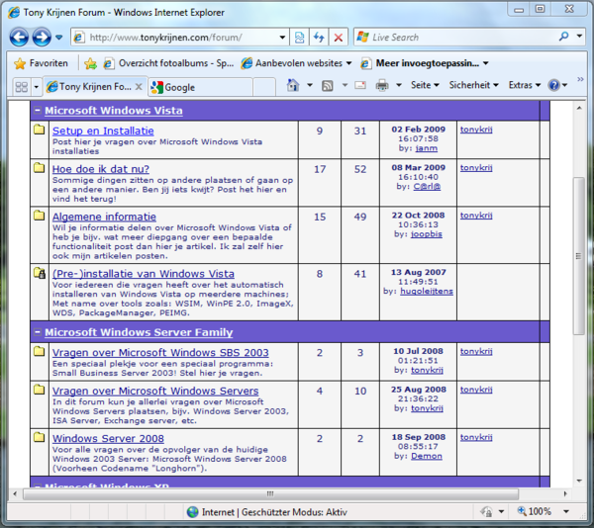594x528 pixels.
Task: Open Vragen over Microsoft Windows SBS 2003
Action: click(160, 353)
